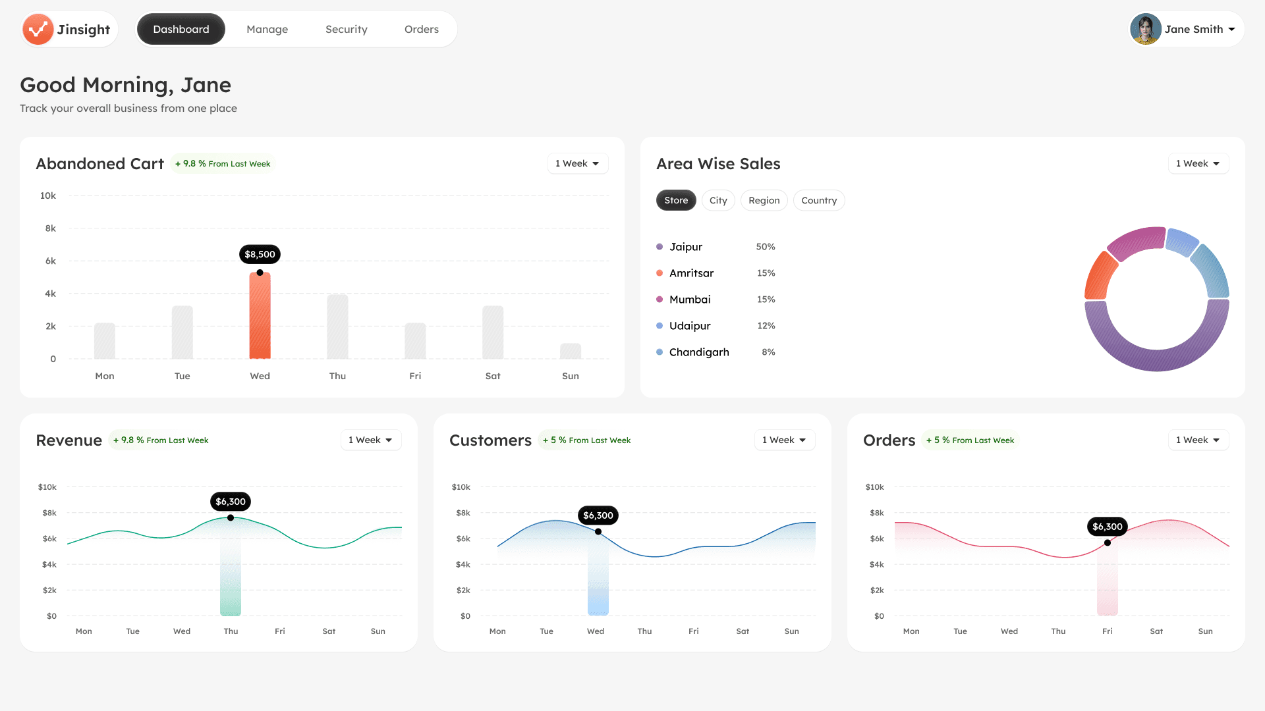Click the blue Udaipur legend dot
Image resolution: width=1265 pixels, height=711 pixels.
pyautogui.click(x=660, y=326)
